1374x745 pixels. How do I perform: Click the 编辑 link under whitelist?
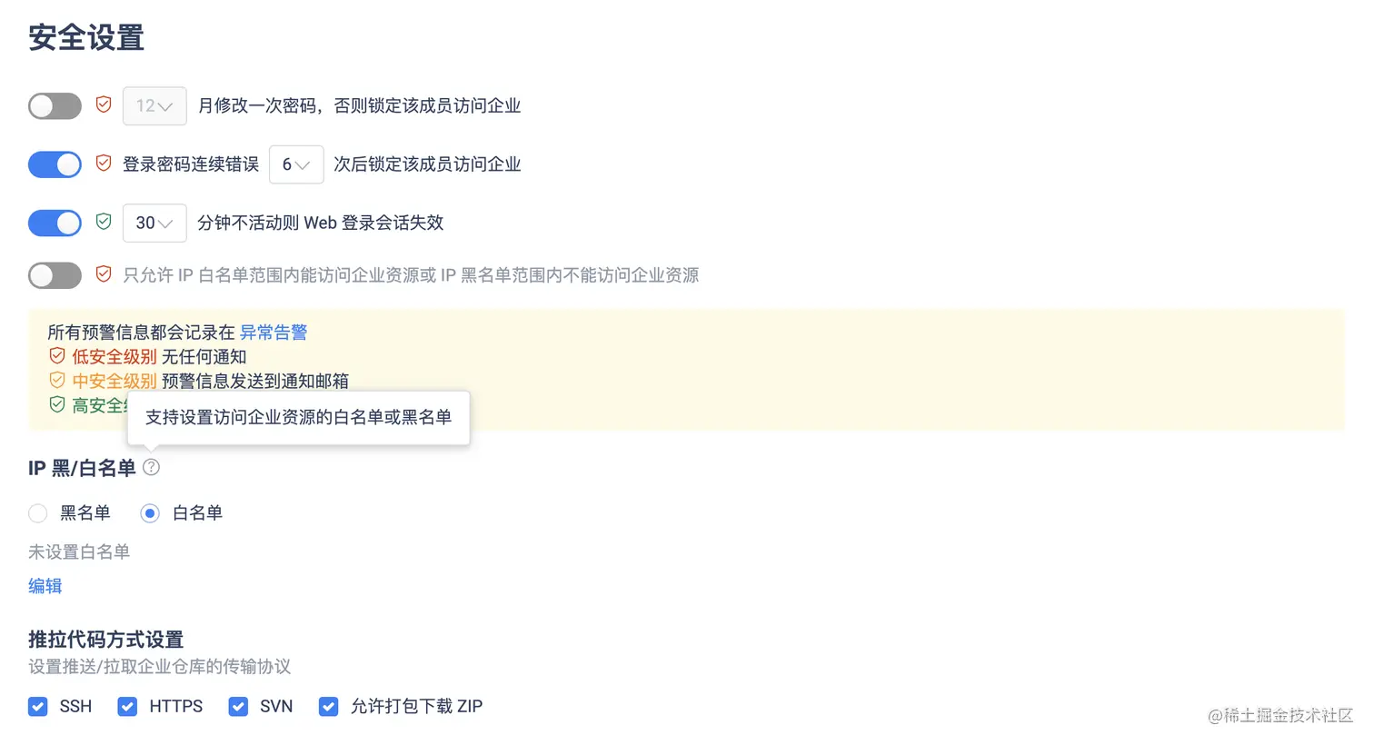pyautogui.click(x=45, y=586)
